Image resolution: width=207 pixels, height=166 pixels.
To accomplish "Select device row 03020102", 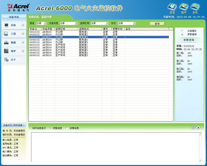I will 99,35.
